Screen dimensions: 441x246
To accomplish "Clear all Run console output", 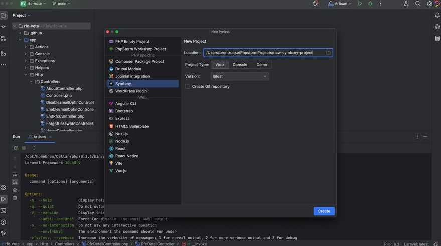I will coord(15,198).
